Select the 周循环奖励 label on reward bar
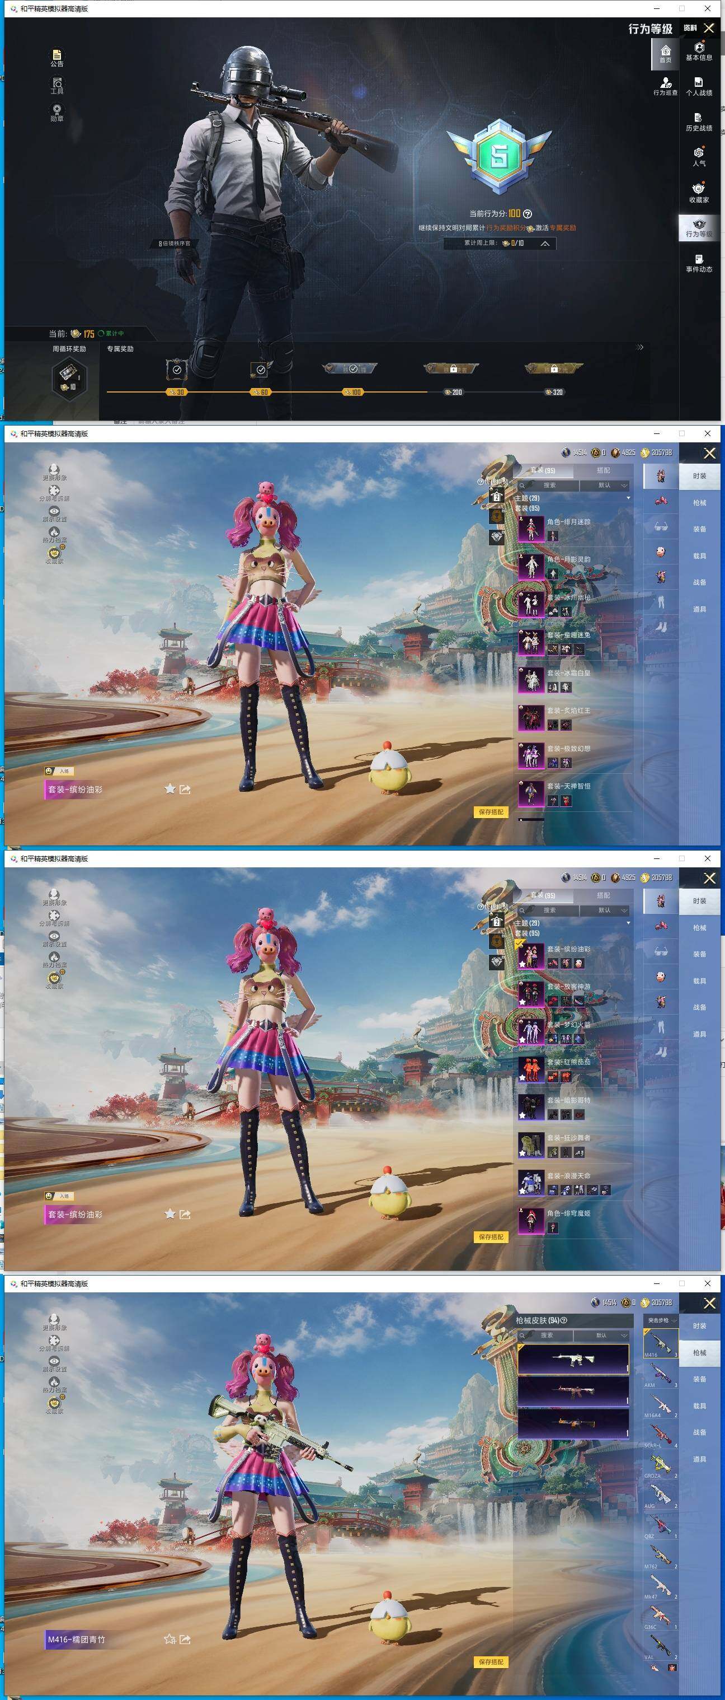The image size is (725, 1700). pos(69,348)
